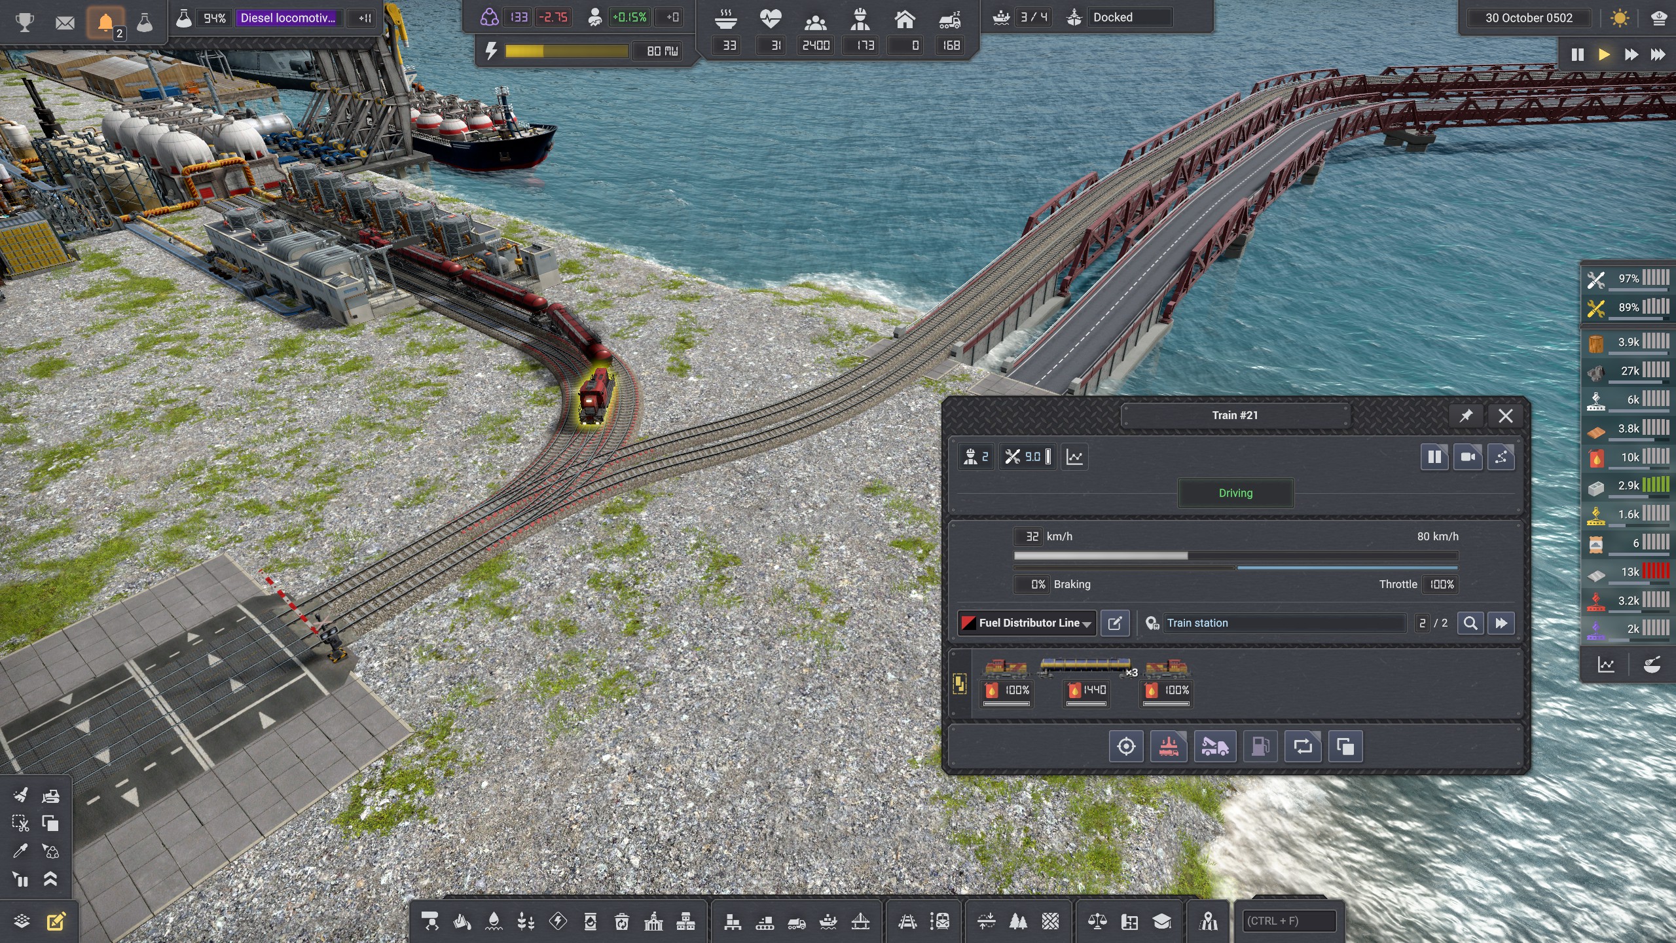Open the power and electricity build category
The height and width of the screenshot is (943, 1676).
(558, 922)
